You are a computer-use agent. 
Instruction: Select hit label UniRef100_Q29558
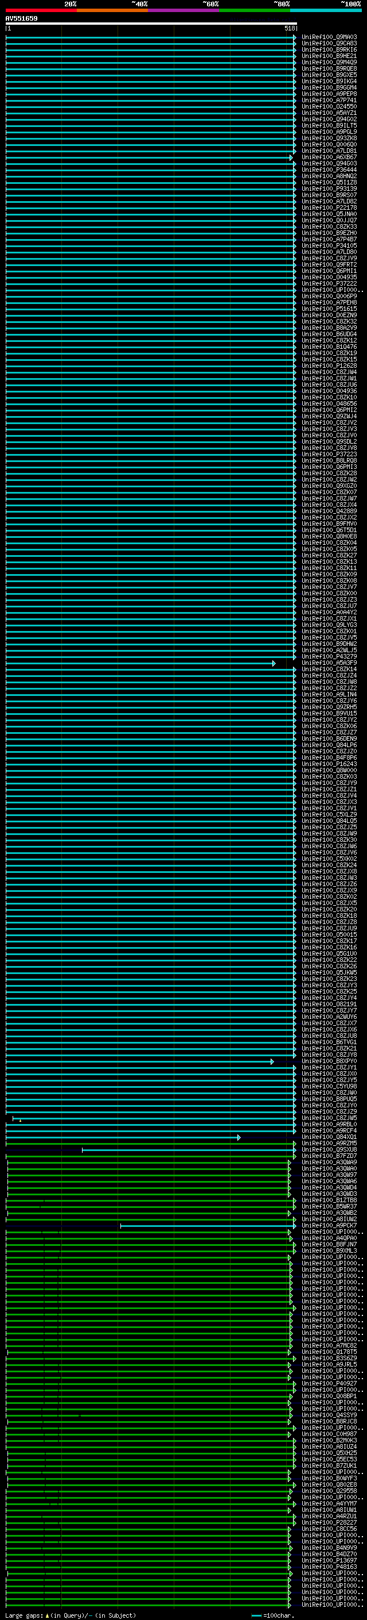point(329,1491)
